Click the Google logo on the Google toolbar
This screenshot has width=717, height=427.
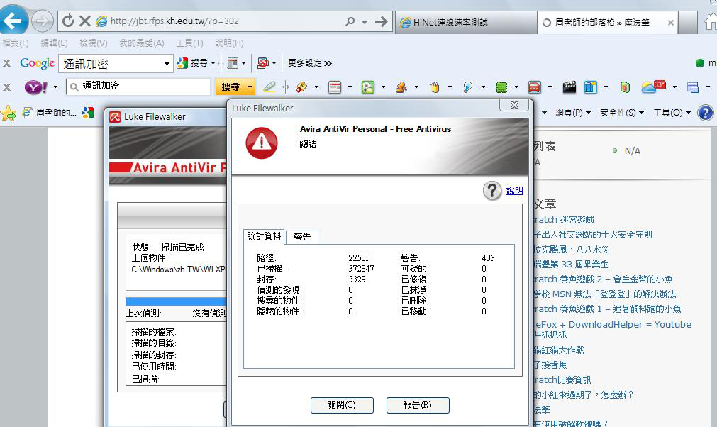(37, 63)
